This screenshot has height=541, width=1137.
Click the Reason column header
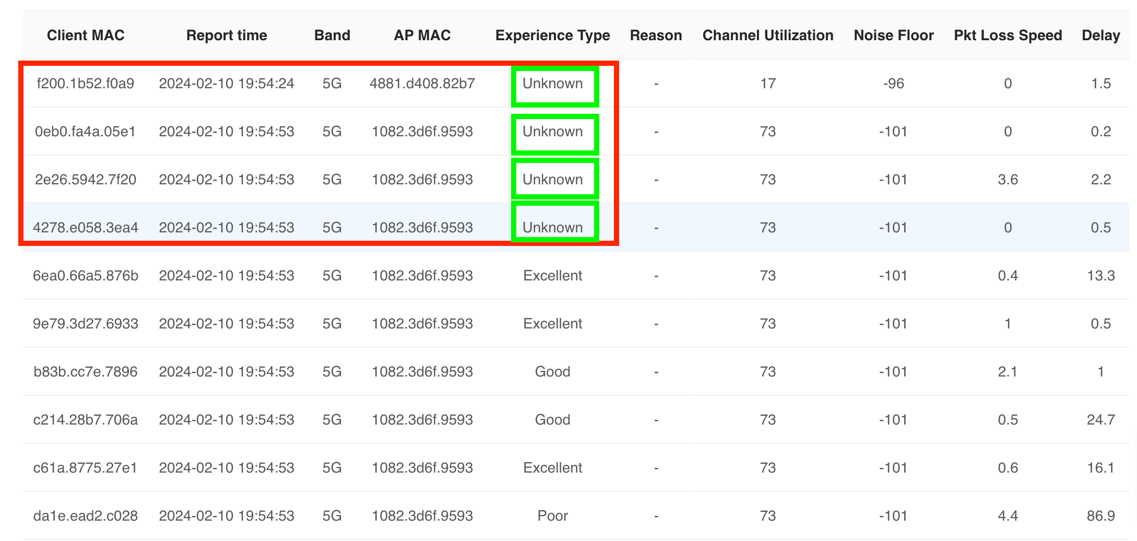[656, 36]
